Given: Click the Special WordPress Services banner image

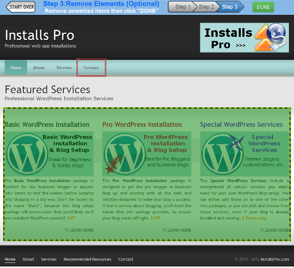Looking at the screenshot, I should 244,154.
